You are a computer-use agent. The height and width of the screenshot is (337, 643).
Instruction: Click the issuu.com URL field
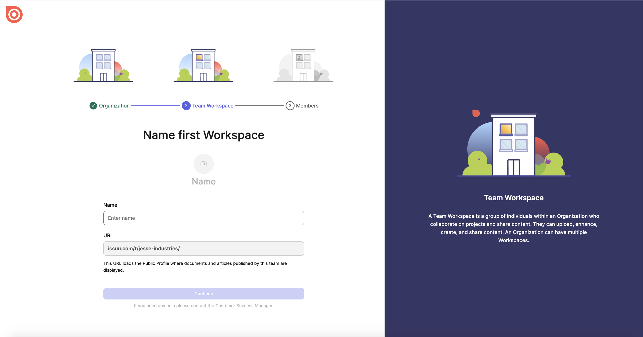point(204,249)
